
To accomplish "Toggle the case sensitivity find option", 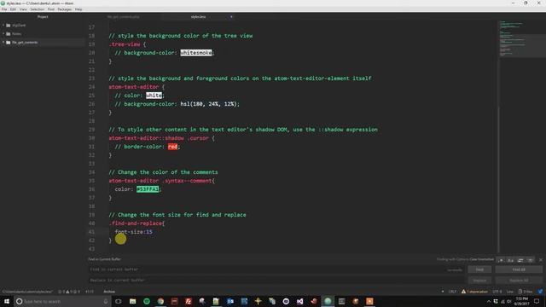I will [x=510, y=259].
